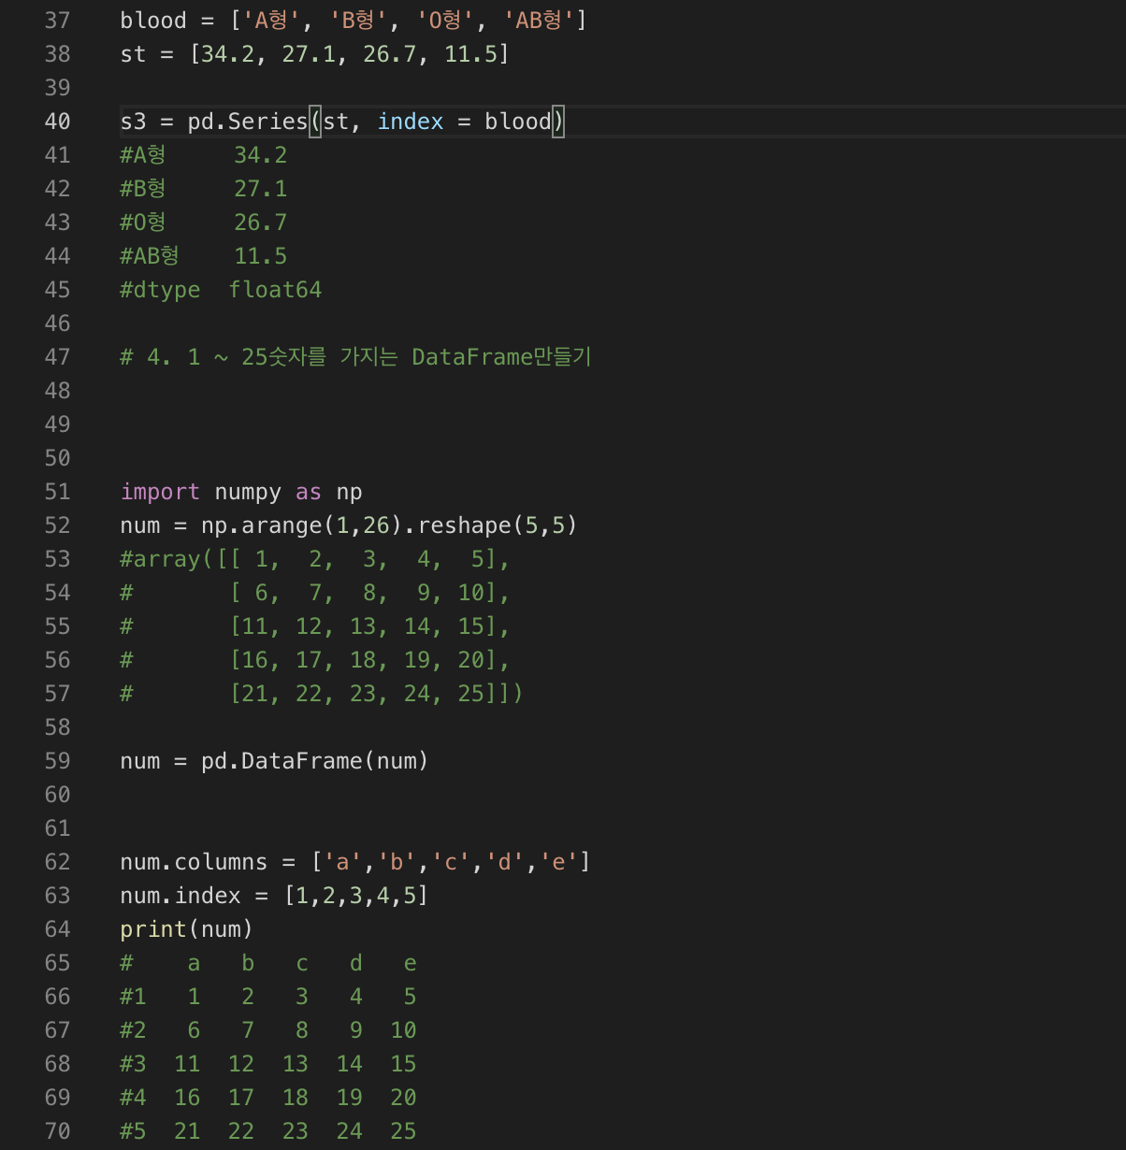Click the '#array' comment on line 53
The height and width of the screenshot is (1150, 1126).
160,559
